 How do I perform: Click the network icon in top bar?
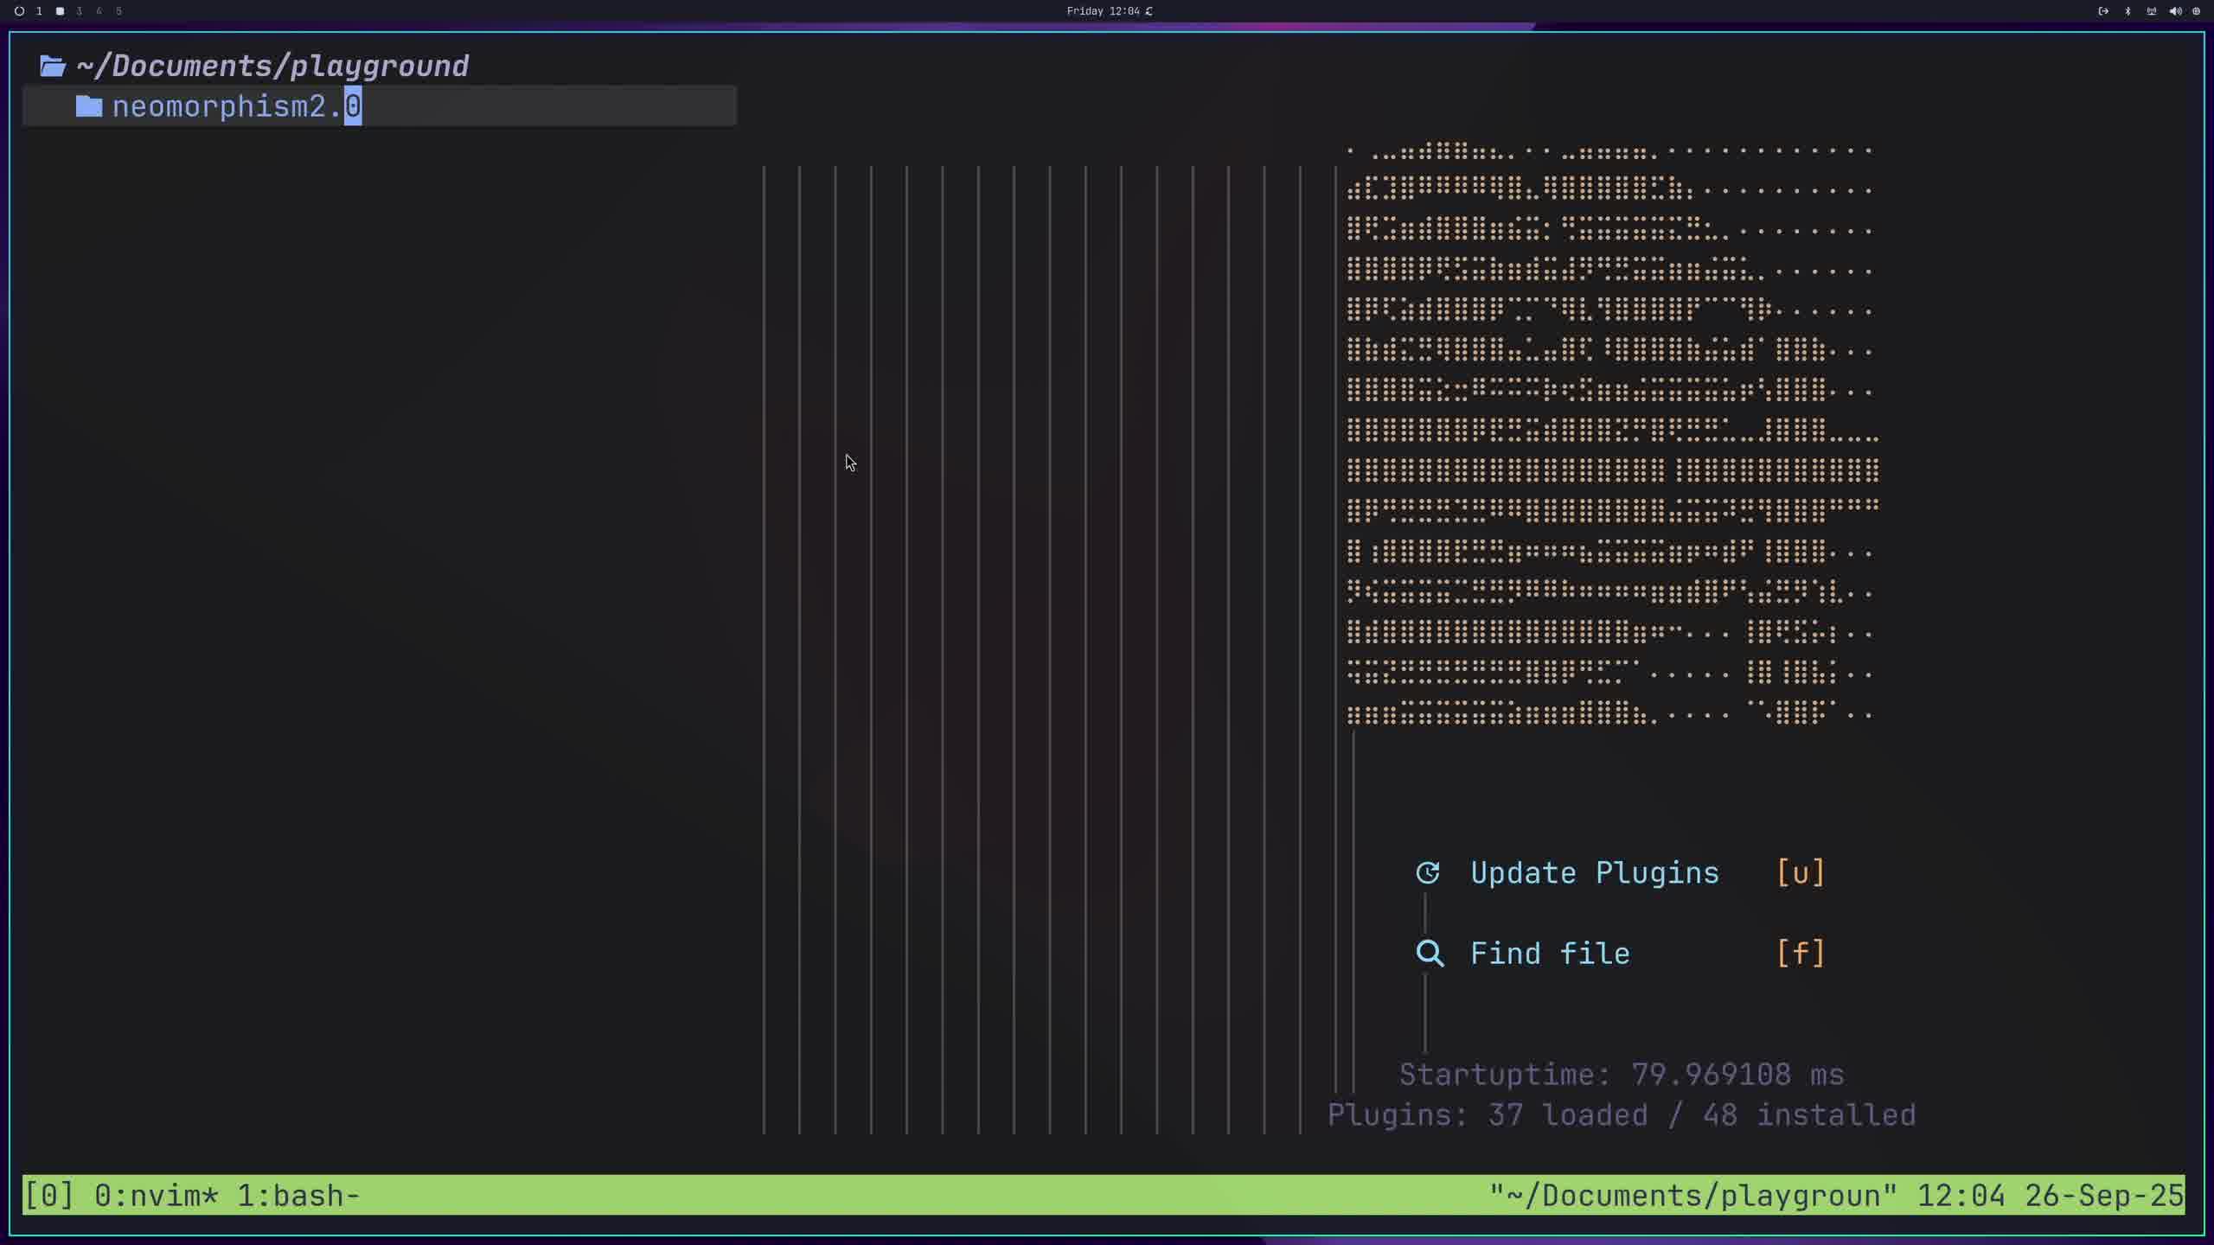[x=2151, y=11]
